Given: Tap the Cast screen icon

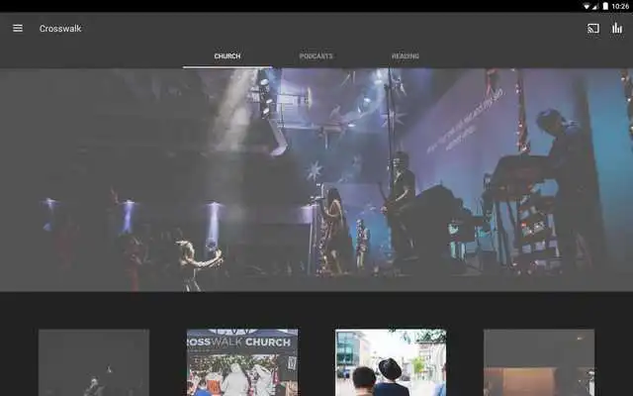Looking at the screenshot, I should coord(593,28).
